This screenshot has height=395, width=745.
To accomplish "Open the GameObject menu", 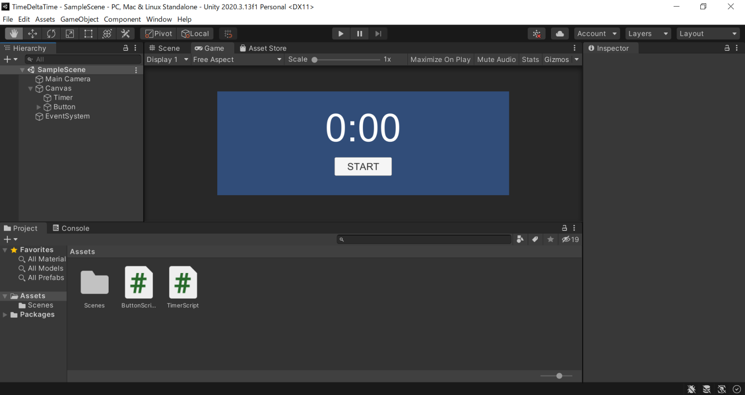I will tap(79, 19).
